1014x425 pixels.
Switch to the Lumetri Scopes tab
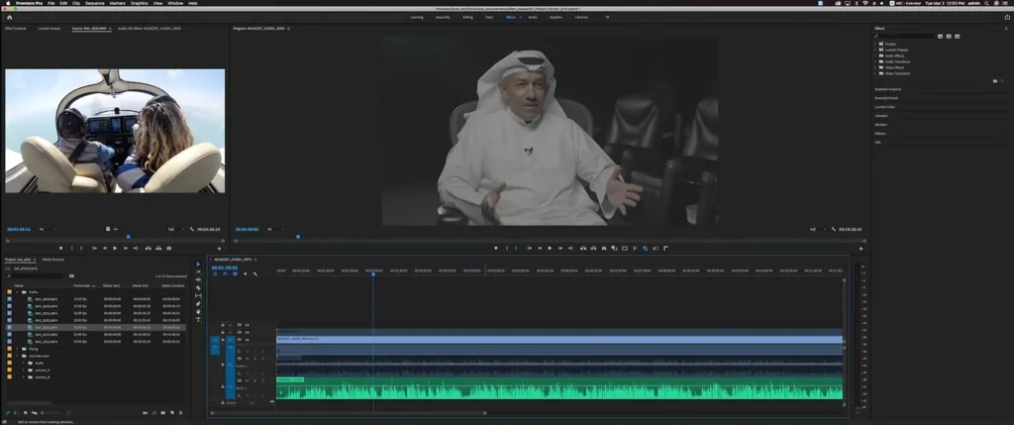click(49, 29)
